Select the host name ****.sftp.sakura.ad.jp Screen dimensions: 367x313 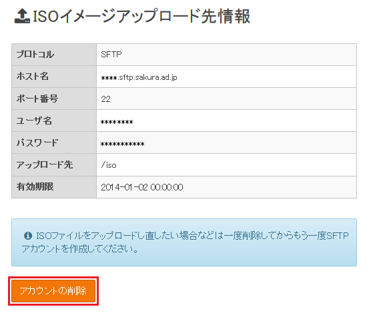139,77
